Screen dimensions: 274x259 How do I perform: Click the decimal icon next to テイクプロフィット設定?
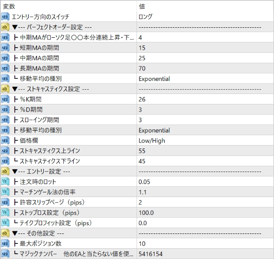tap(5, 223)
